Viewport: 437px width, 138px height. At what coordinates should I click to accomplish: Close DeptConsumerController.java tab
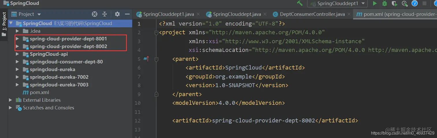point(349,14)
